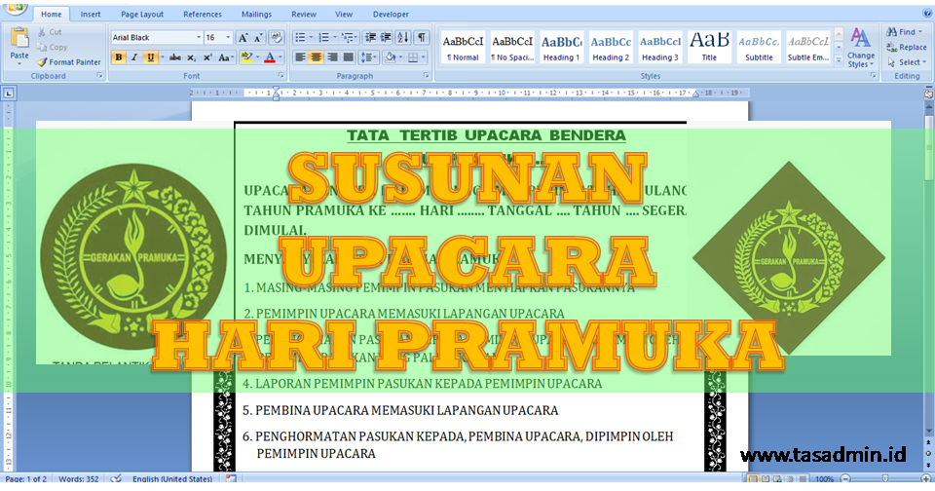Click the Help question mark icon
This screenshot has height=491, width=935.
coord(926,13)
